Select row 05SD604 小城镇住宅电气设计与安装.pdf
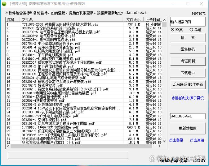 tap(84, 78)
